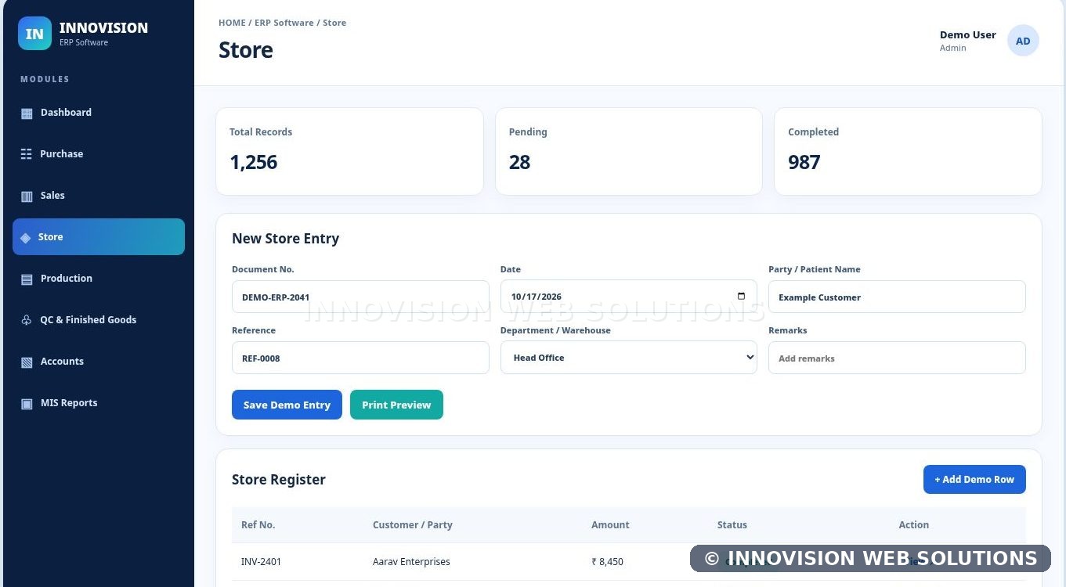Open QC & Finished Goods module
The height and width of the screenshot is (587, 1066).
(x=99, y=320)
